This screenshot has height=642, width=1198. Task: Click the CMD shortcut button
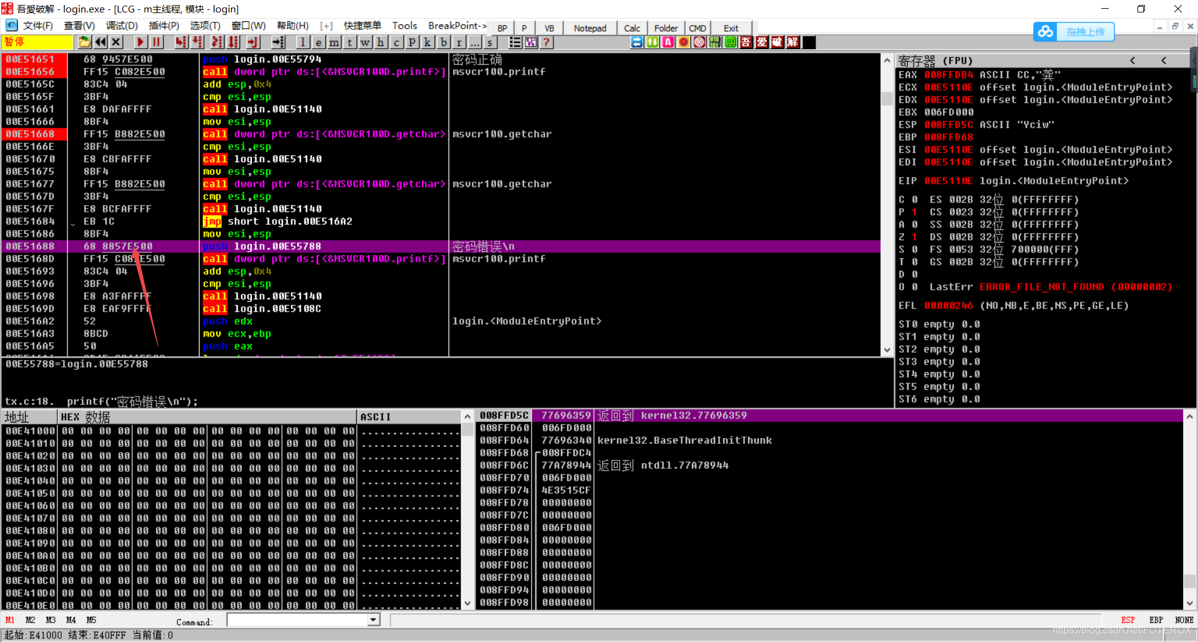point(698,28)
